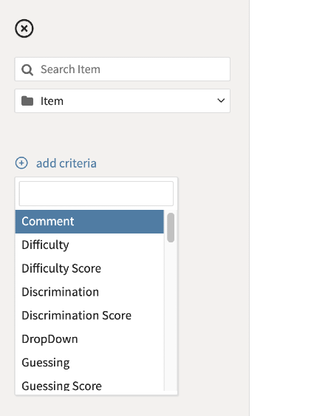328x416 pixels.
Task: Open the Item class selector box
Action: click(122, 100)
